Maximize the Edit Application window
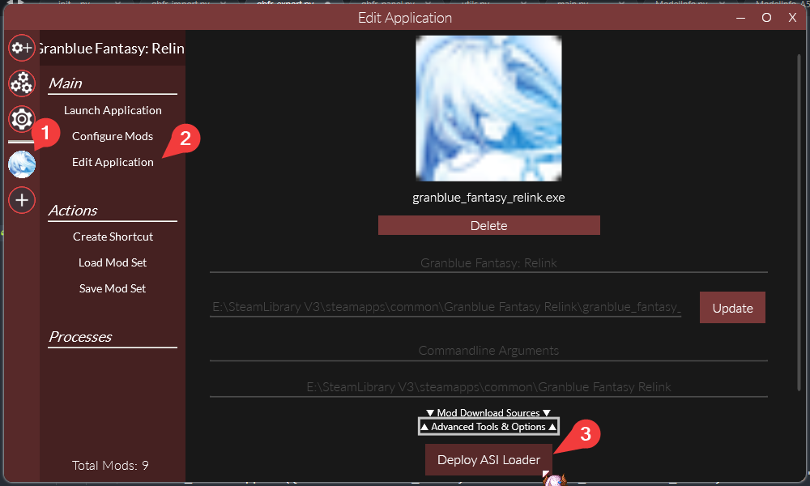Screen dimensions: 810x486 click(x=766, y=18)
